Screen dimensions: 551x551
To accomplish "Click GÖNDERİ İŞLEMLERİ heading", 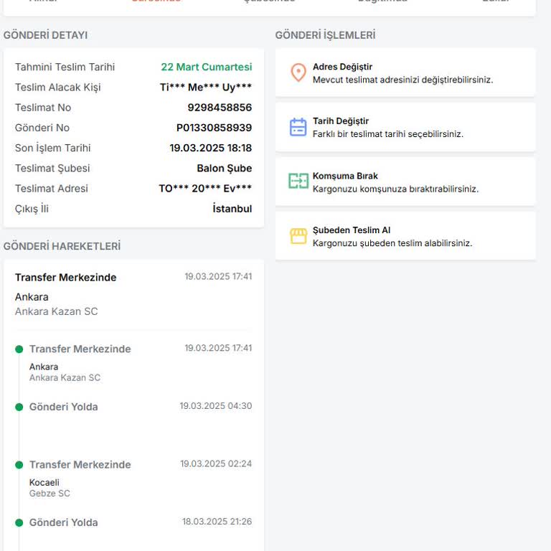I will tap(325, 35).
